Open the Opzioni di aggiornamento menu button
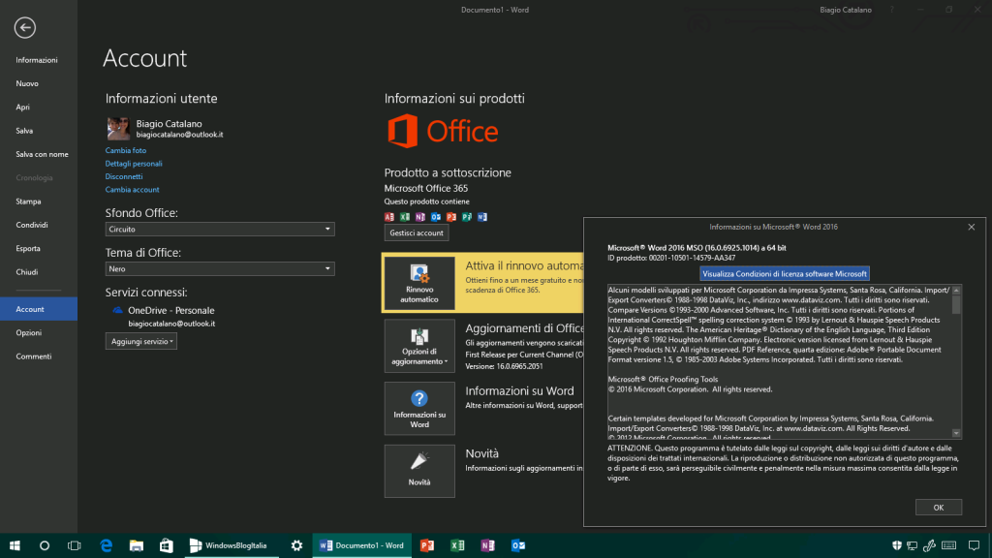The height and width of the screenshot is (558, 992). (419, 346)
